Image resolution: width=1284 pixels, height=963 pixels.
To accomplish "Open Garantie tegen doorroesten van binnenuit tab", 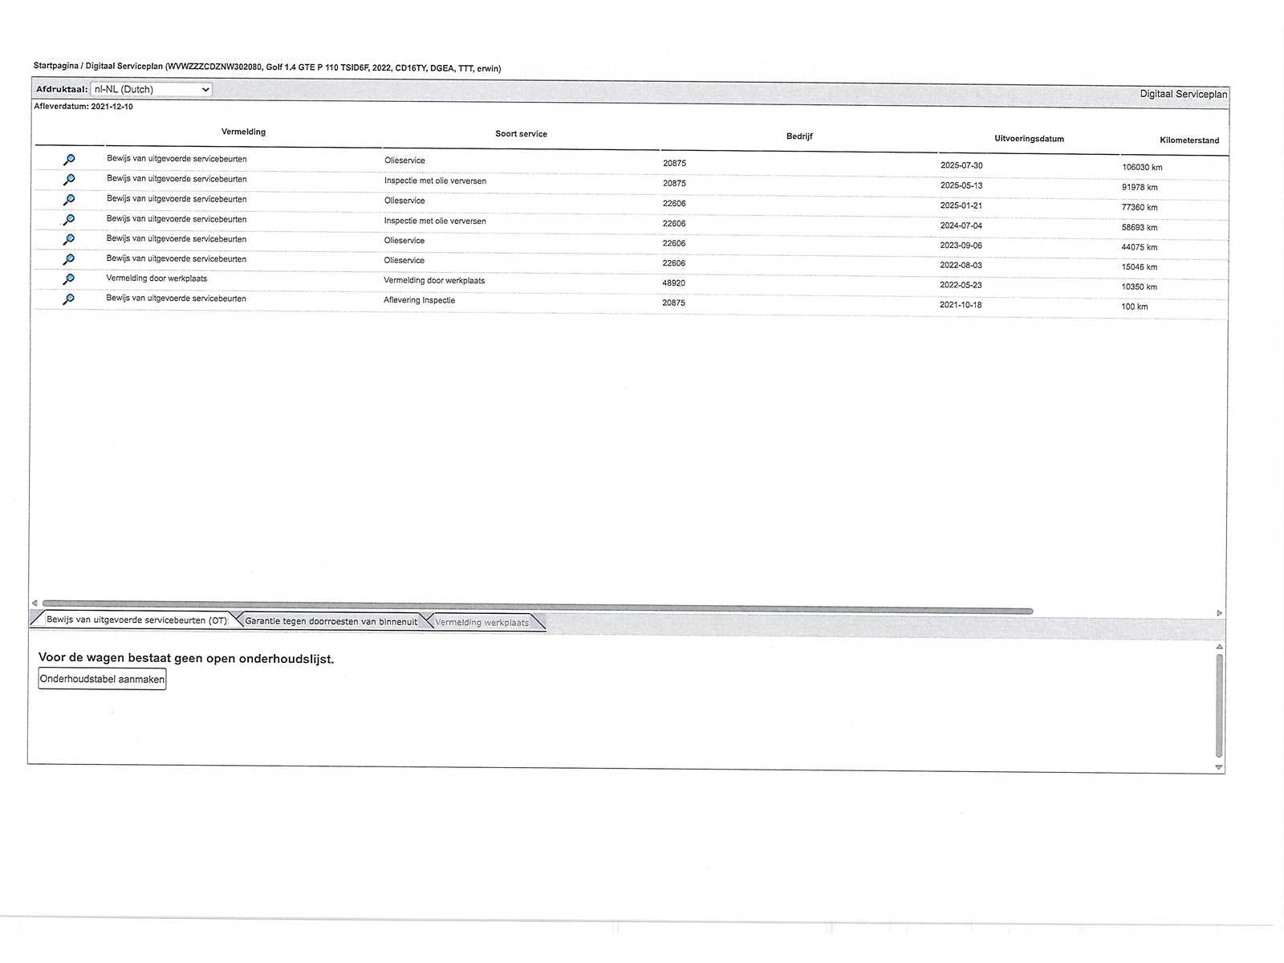I will pos(331,621).
